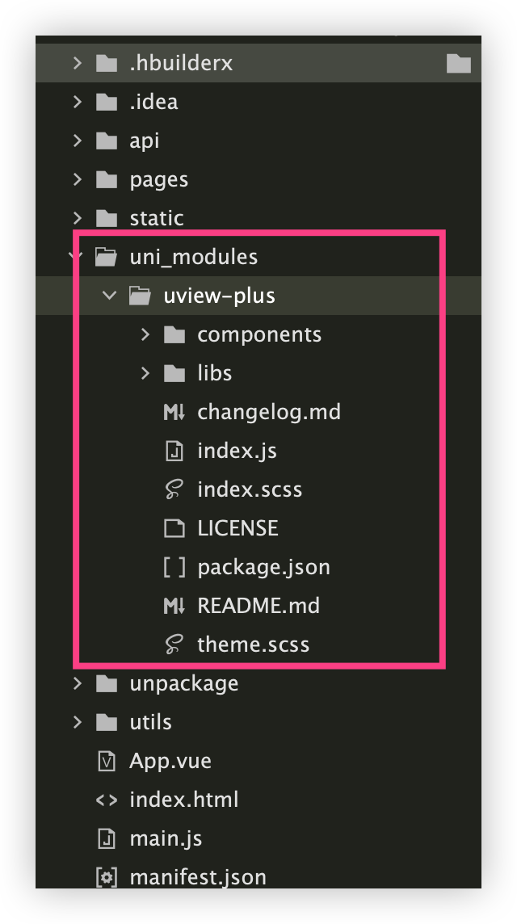
Task: Click the Markdown icon beside changelog.md
Action: (174, 412)
